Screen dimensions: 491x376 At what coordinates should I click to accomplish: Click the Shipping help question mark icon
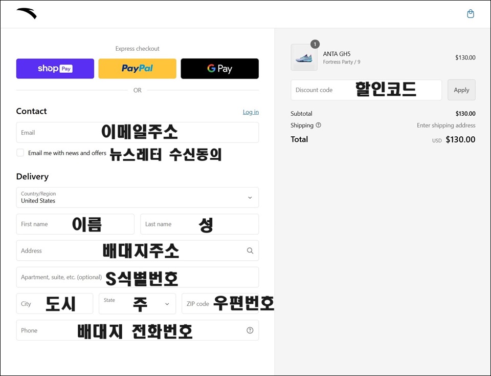pyautogui.click(x=319, y=125)
